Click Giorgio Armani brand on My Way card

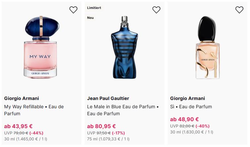(x=21, y=98)
